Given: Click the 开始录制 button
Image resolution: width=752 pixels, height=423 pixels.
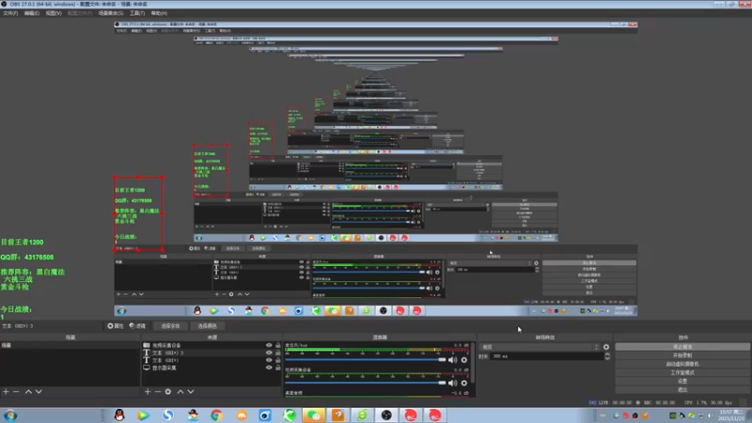Looking at the screenshot, I should tap(682, 355).
